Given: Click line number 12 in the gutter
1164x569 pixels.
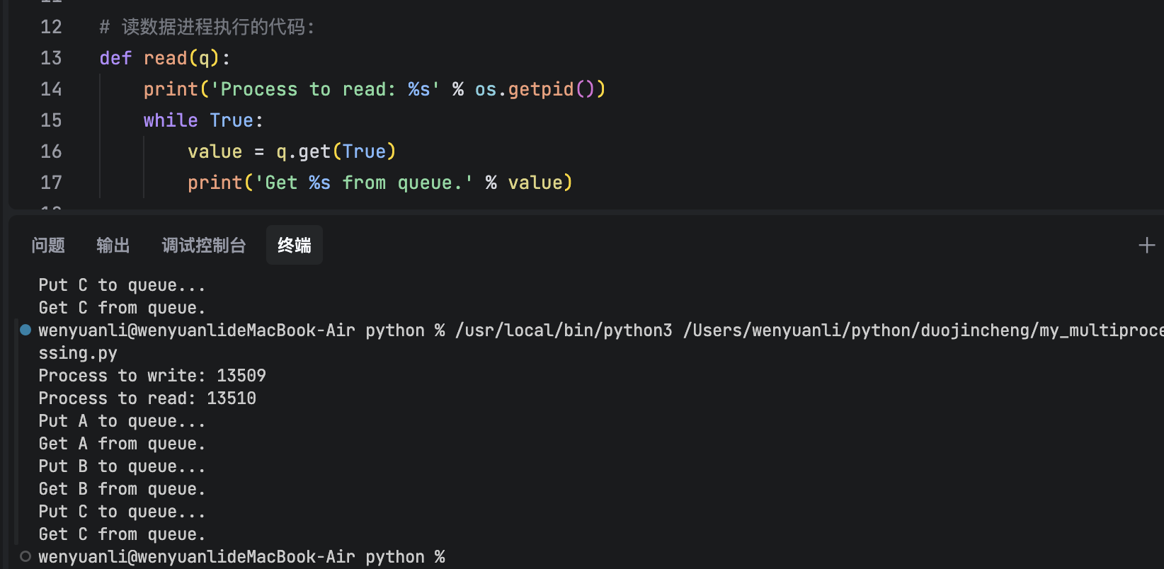Looking at the screenshot, I should click(x=51, y=27).
